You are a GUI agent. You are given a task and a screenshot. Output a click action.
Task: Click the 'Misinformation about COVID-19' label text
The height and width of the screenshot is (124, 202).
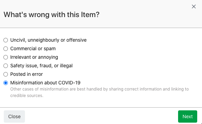pyautogui.click(x=45, y=83)
